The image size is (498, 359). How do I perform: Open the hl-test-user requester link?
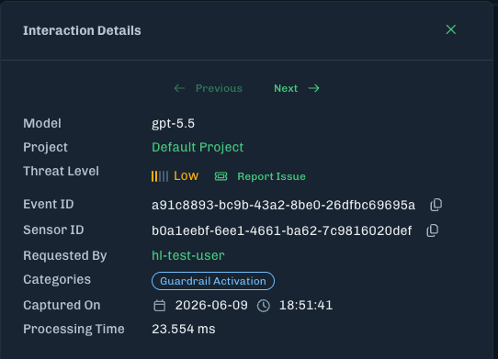click(x=188, y=255)
